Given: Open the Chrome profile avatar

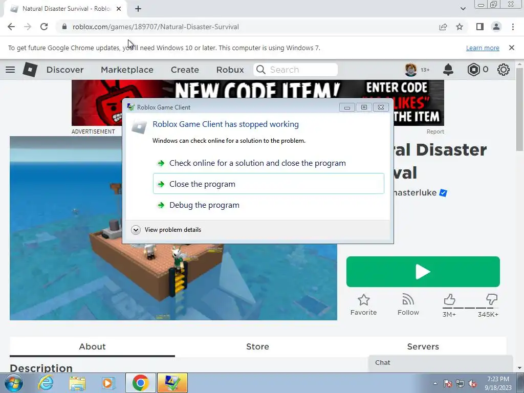Looking at the screenshot, I should [496, 27].
